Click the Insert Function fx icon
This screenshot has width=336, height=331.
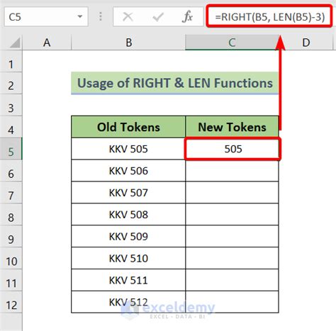click(187, 17)
